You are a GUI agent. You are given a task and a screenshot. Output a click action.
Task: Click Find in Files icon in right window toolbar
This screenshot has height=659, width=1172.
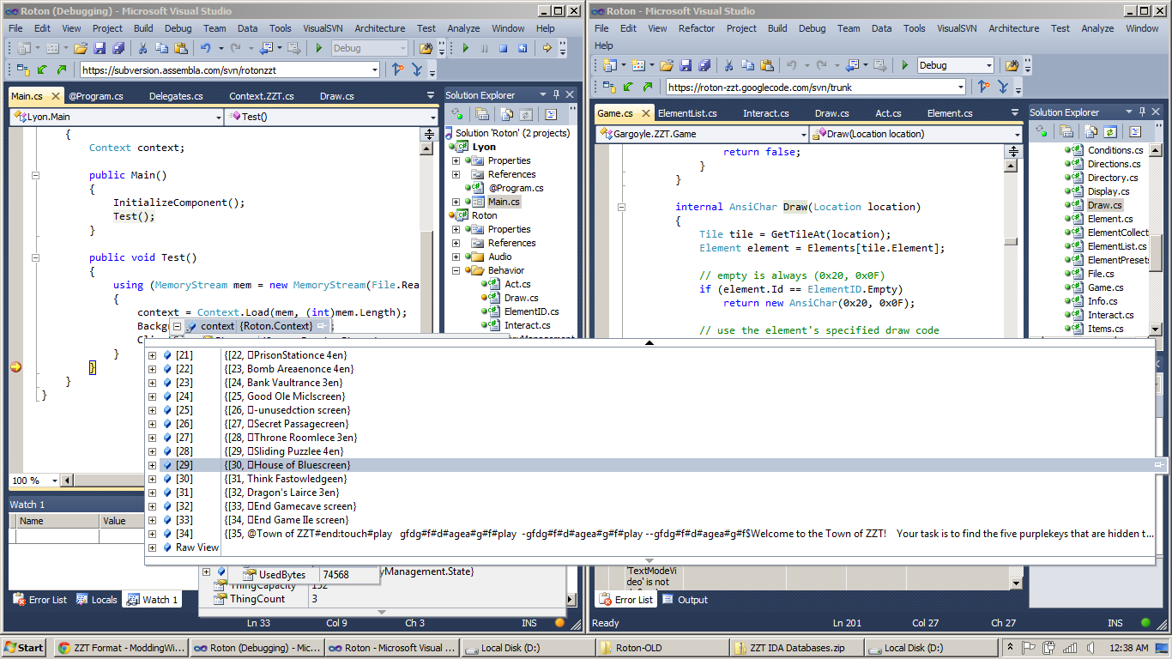click(1012, 65)
